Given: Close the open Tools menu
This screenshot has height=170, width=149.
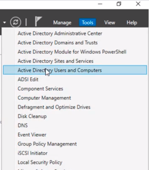Looking at the screenshot, I should 88,22.
